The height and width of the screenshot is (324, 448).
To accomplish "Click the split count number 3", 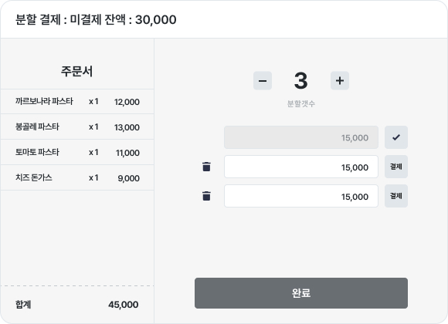I will coord(301,81).
